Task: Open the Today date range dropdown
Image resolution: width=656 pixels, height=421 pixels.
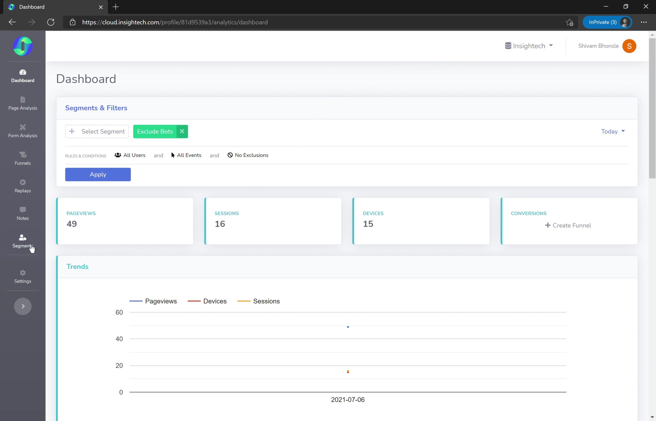Action: [x=613, y=131]
